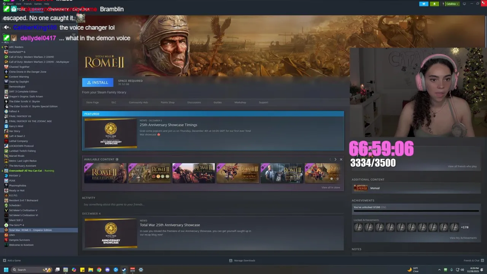The image size is (487, 274).
Task: Open the Support link
Action: pyautogui.click(x=263, y=102)
